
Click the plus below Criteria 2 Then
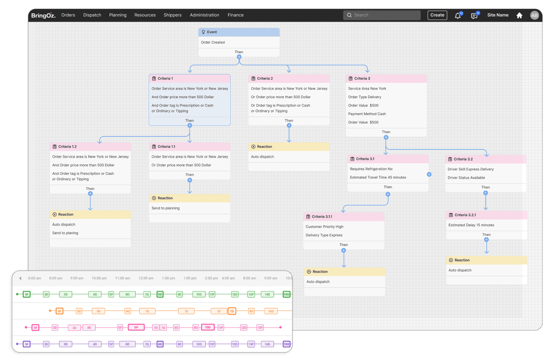pyautogui.click(x=289, y=125)
